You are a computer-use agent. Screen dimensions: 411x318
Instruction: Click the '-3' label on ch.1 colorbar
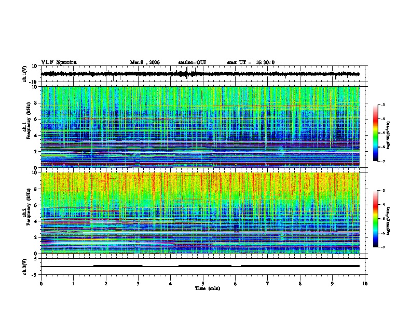point(383,104)
